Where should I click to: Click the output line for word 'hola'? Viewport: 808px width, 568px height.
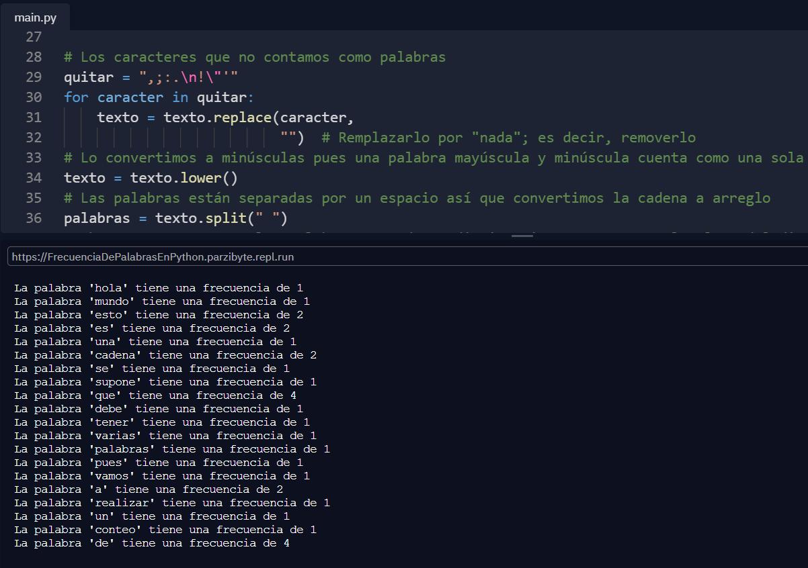159,288
